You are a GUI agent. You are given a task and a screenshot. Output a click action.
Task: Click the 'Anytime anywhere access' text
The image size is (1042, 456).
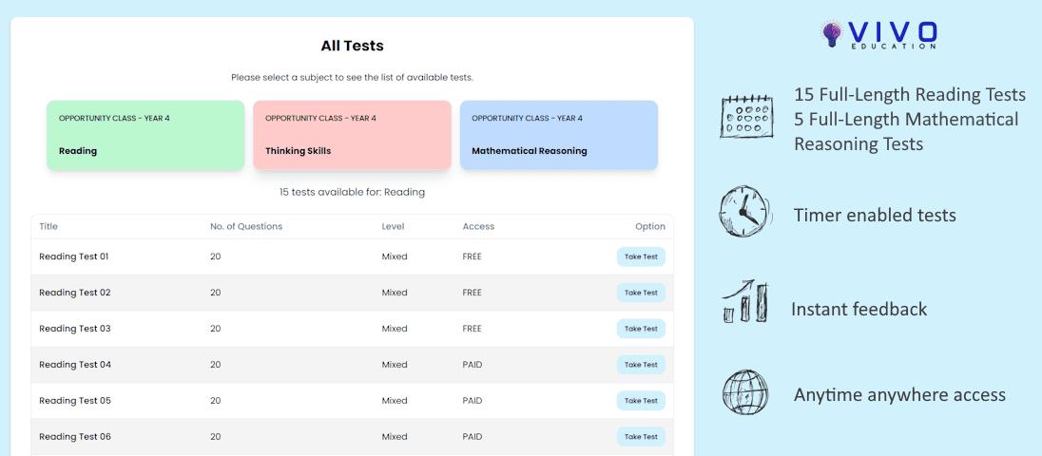(x=899, y=395)
